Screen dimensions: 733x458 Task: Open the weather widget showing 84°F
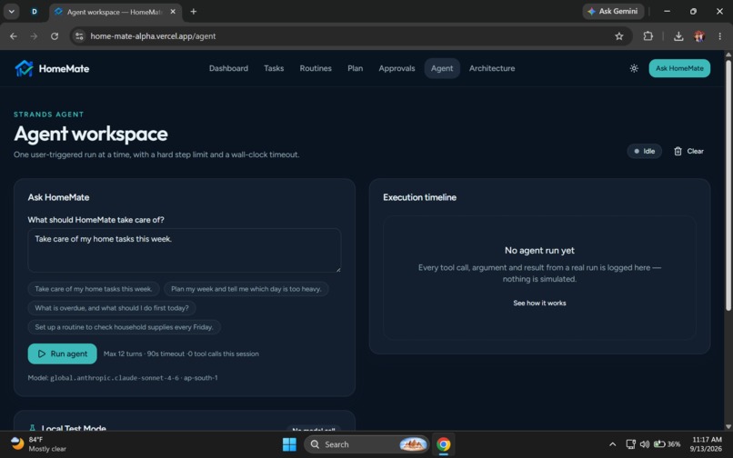tap(38, 444)
